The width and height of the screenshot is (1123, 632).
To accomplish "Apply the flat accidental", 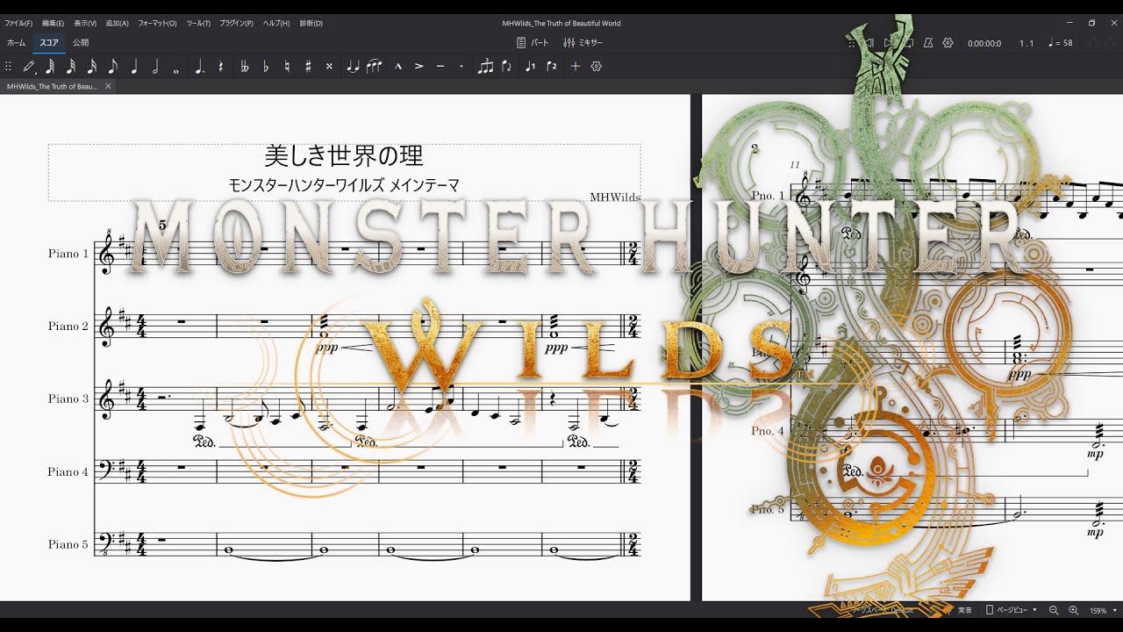I will 266,66.
